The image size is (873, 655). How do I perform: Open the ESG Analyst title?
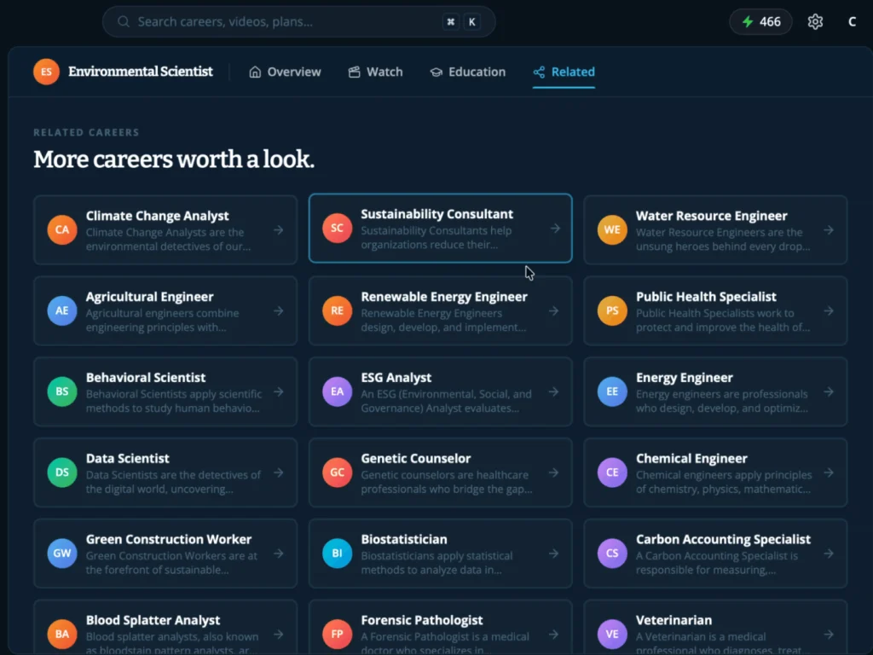click(x=396, y=378)
